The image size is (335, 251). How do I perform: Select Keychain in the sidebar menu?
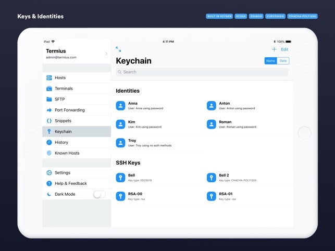[x=77, y=132]
